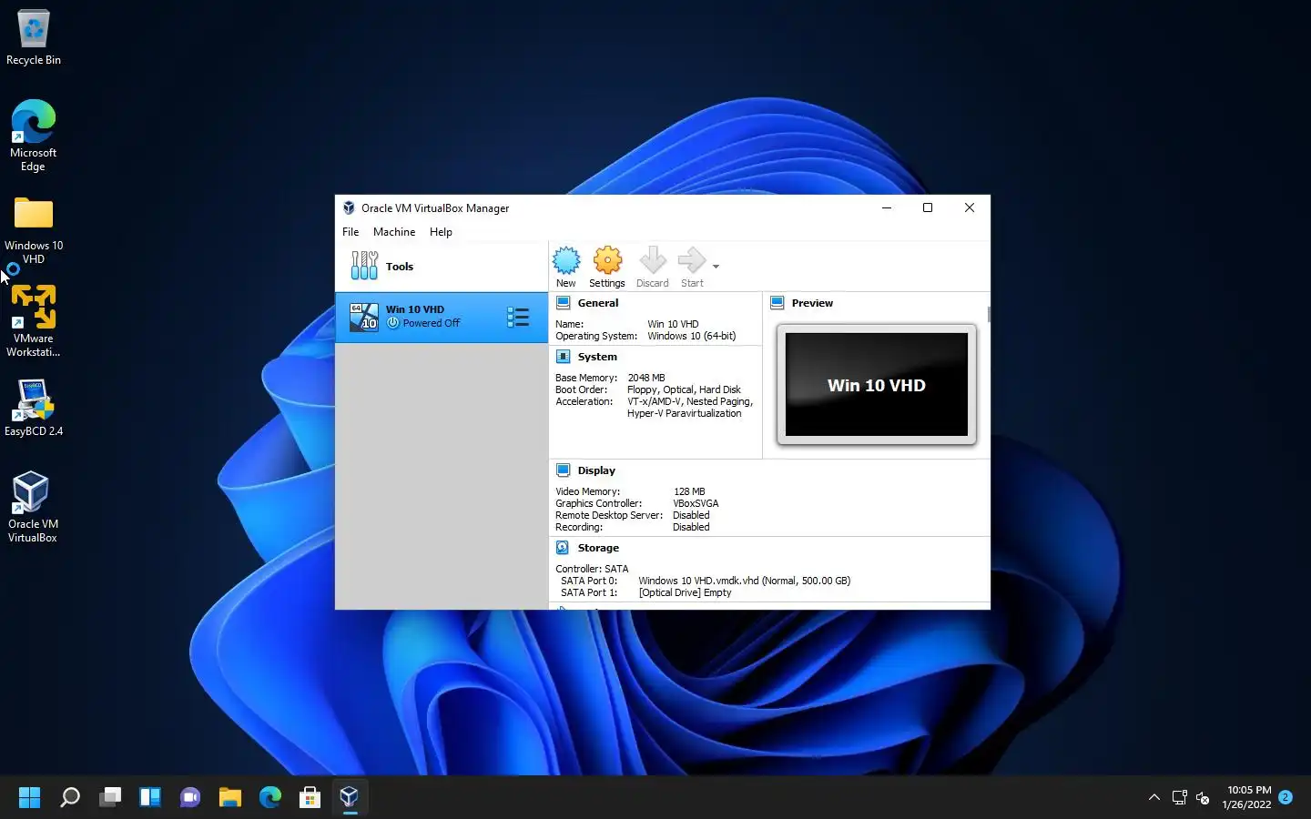Click the muted volume tray icon
Image resolution: width=1311 pixels, height=819 pixels.
pyautogui.click(x=1203, y=798)
